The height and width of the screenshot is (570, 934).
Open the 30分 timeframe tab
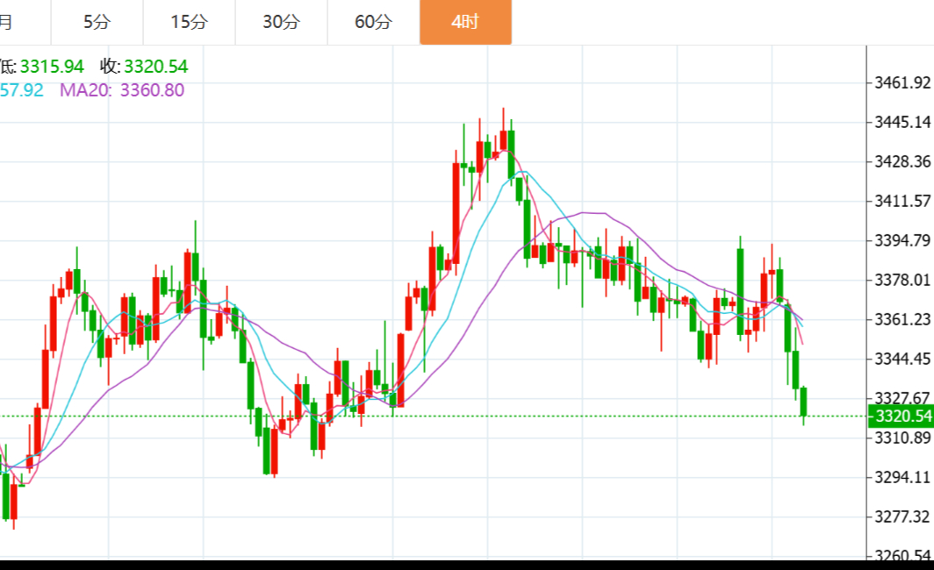tap(281, 22)
